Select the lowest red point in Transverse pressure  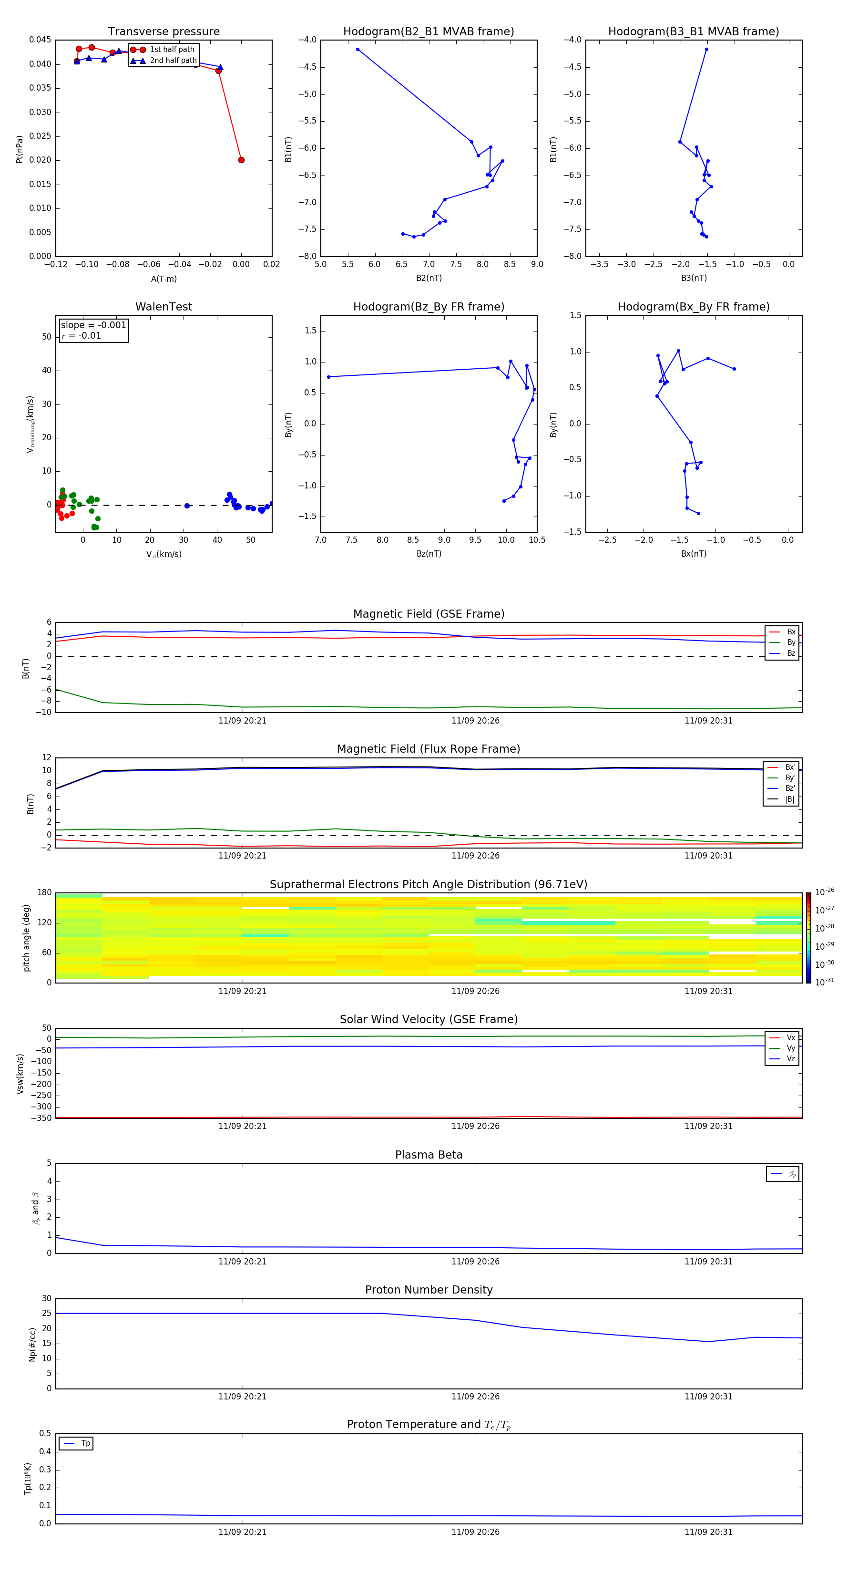tap(241, 160)
